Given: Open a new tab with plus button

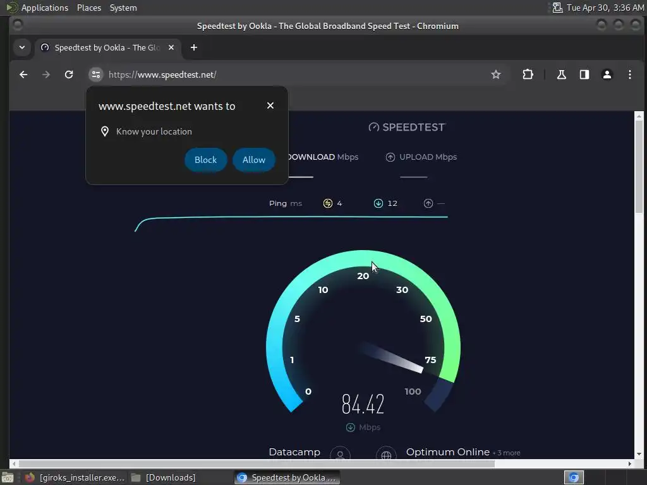Looking at the screenshot, I should pyautogui.click(x=193, y=47).
